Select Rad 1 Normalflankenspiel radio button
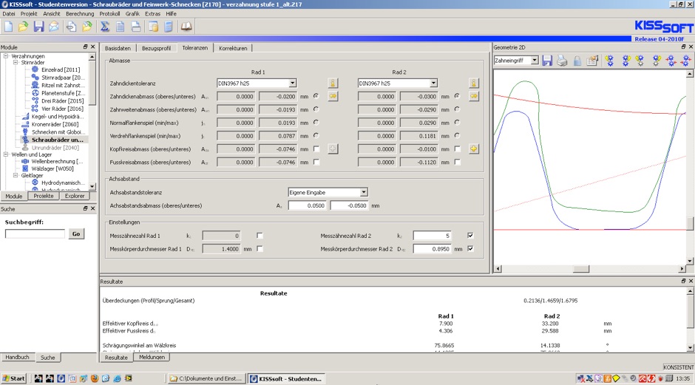 tap(316, 122)
